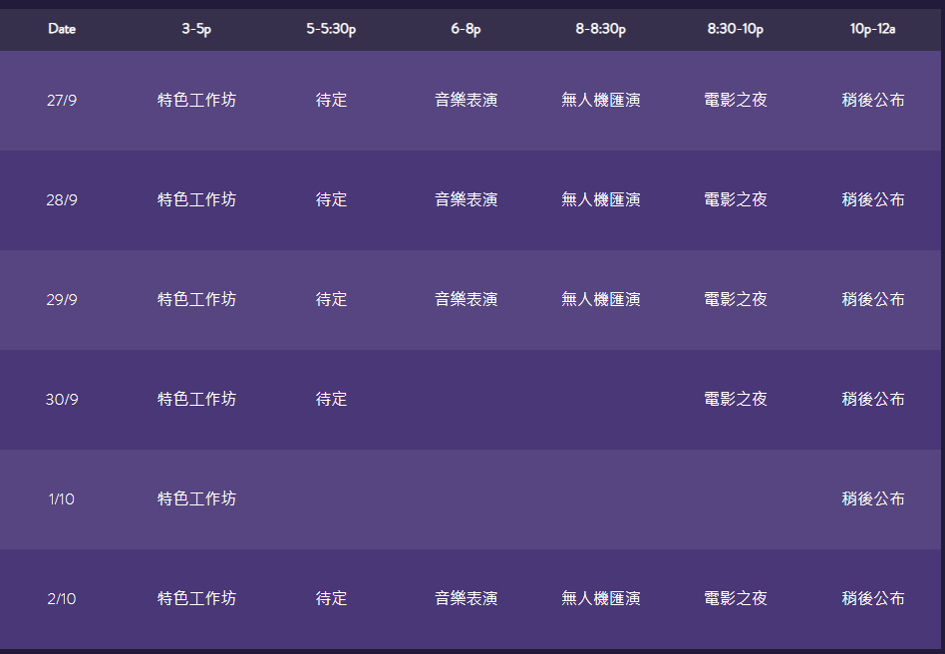This screenshot has width=945, height=654.
Task: Select the 1/10 row date
Action: (x=63, y=498)
